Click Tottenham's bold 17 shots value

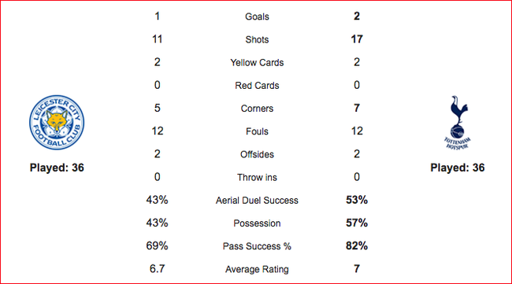coord(357,39)
